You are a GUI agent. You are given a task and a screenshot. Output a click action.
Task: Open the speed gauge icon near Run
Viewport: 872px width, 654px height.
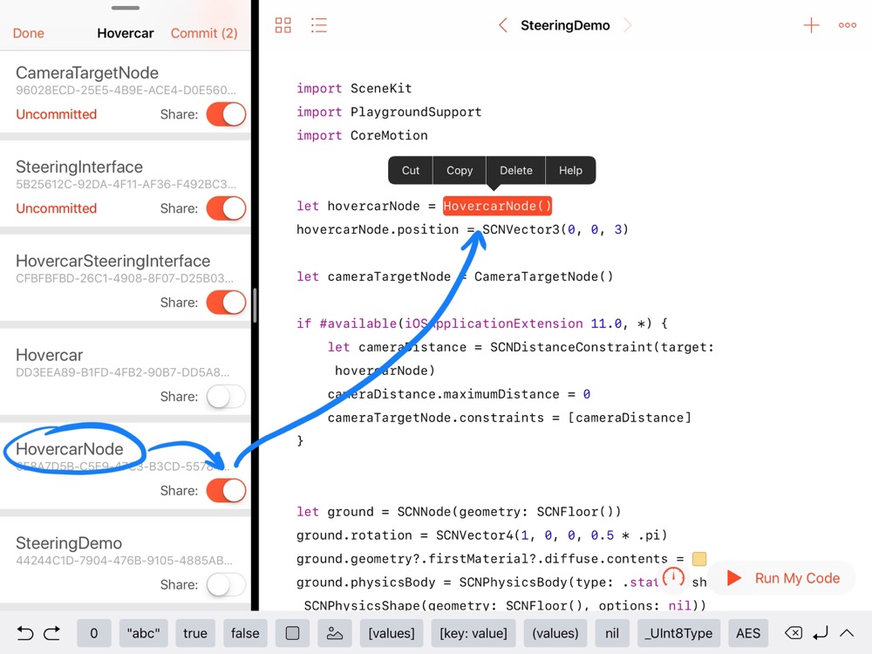[673, 577]
